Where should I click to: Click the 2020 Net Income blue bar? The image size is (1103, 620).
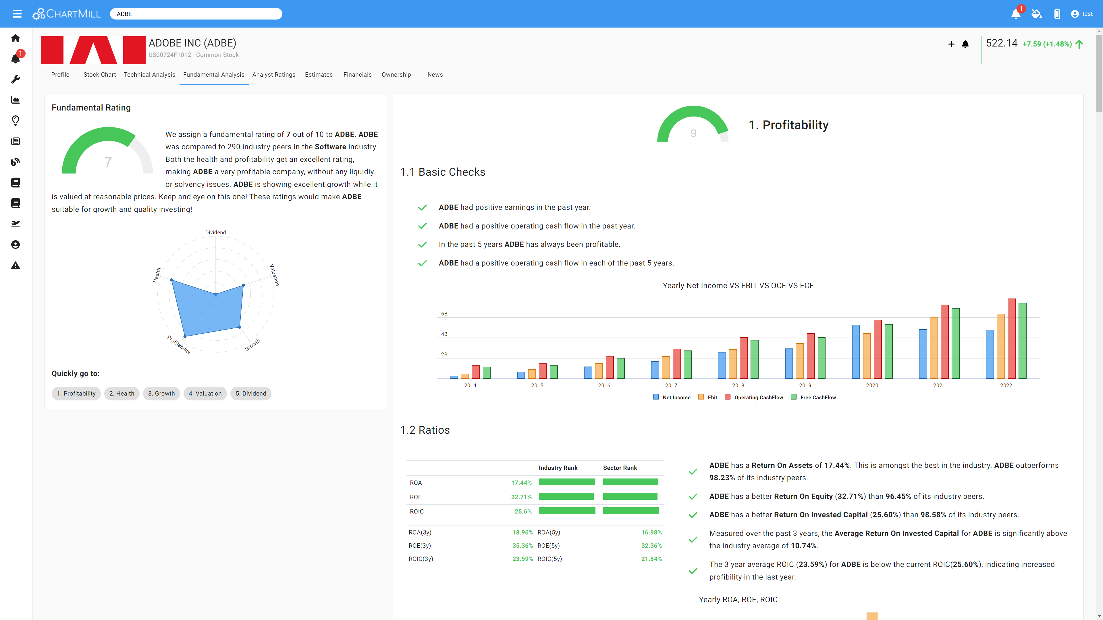(855, 352)
